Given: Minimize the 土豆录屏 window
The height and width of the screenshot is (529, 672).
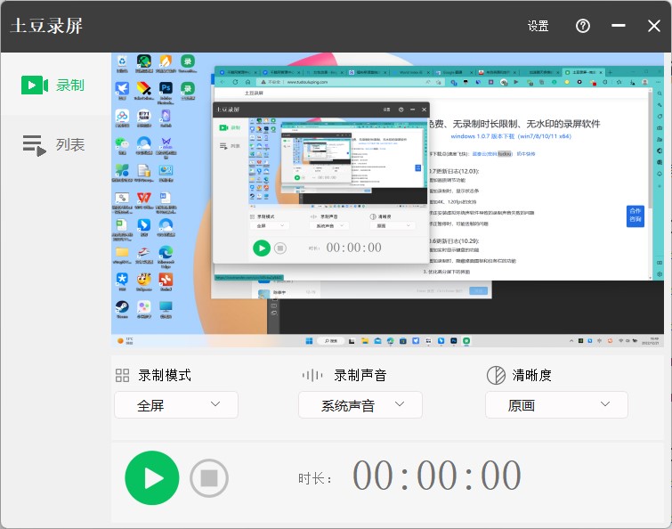Looking at the screenshot, I should tap(618, 26).
